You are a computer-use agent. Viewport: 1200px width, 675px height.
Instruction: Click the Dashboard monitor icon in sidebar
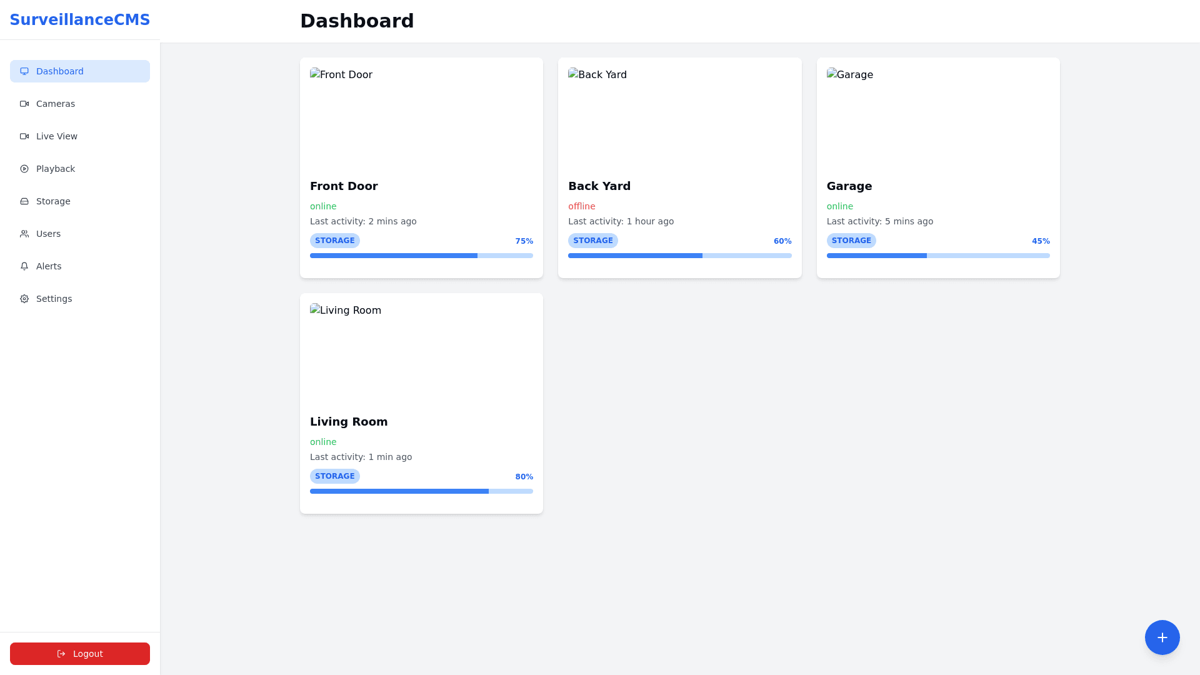24,71
